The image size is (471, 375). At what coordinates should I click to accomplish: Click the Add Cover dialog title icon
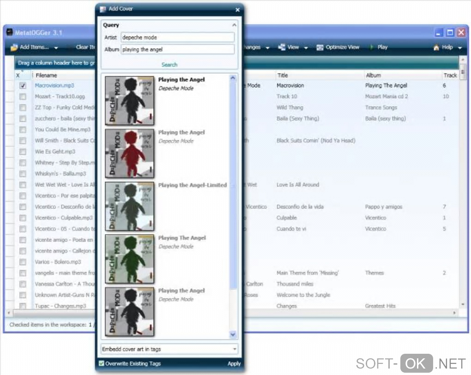[103, 9]
